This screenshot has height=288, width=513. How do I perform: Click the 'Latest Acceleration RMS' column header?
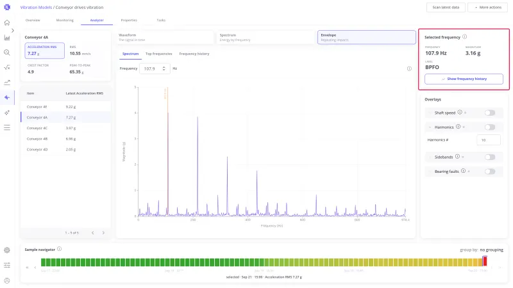coord(85,93)
